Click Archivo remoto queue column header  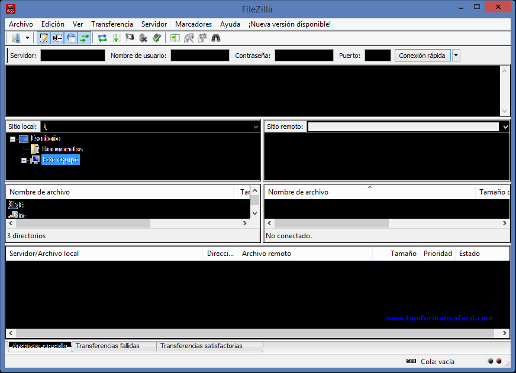[x=305, y=254]
